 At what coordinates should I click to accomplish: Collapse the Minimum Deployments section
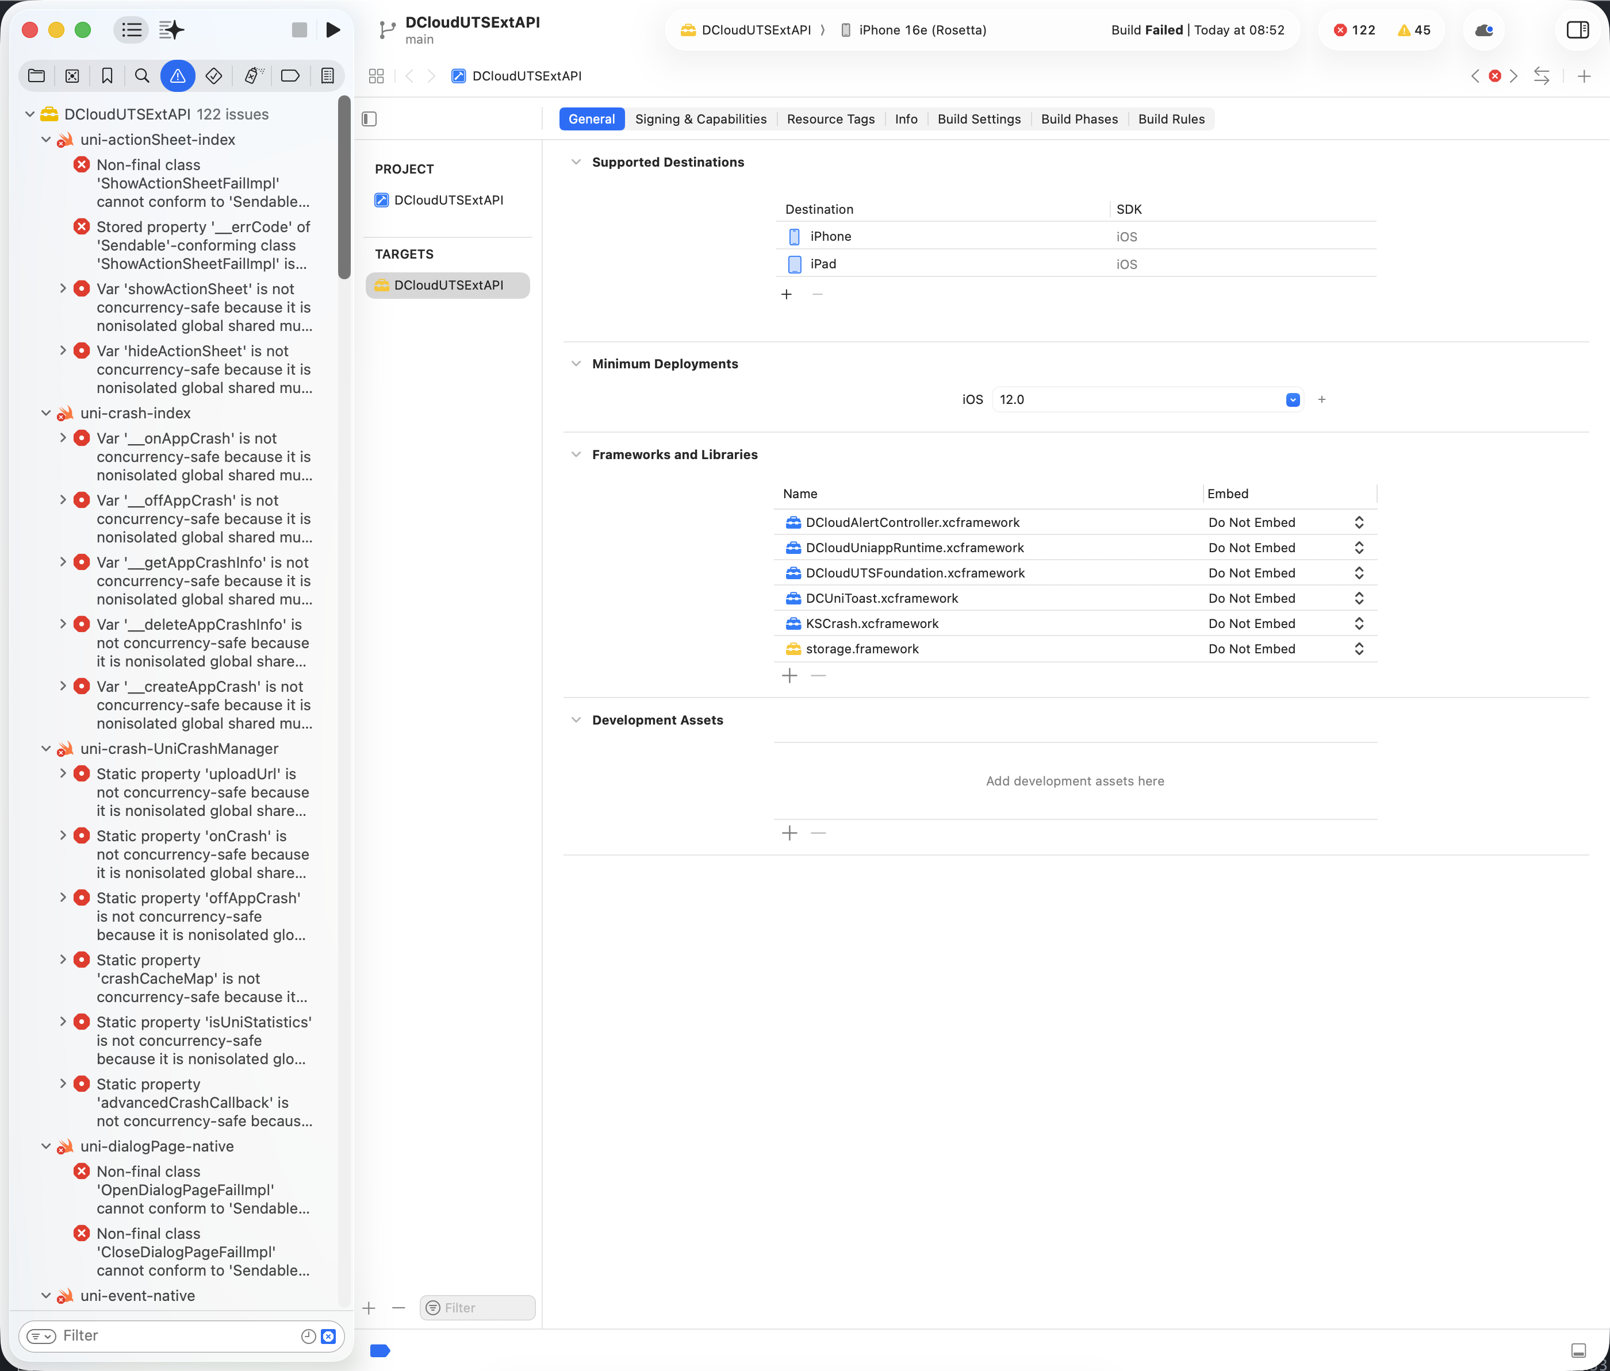tap(576, 364)
